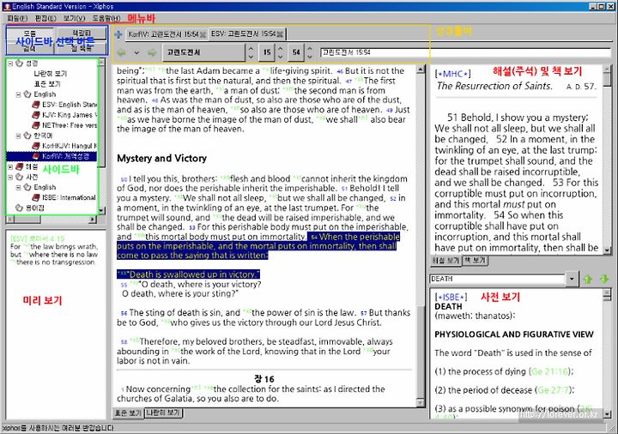This screenshot has height=434, width=618.
Task: Click the 고린도전서 15:54 reference entry field
Action: coord(465,52)
